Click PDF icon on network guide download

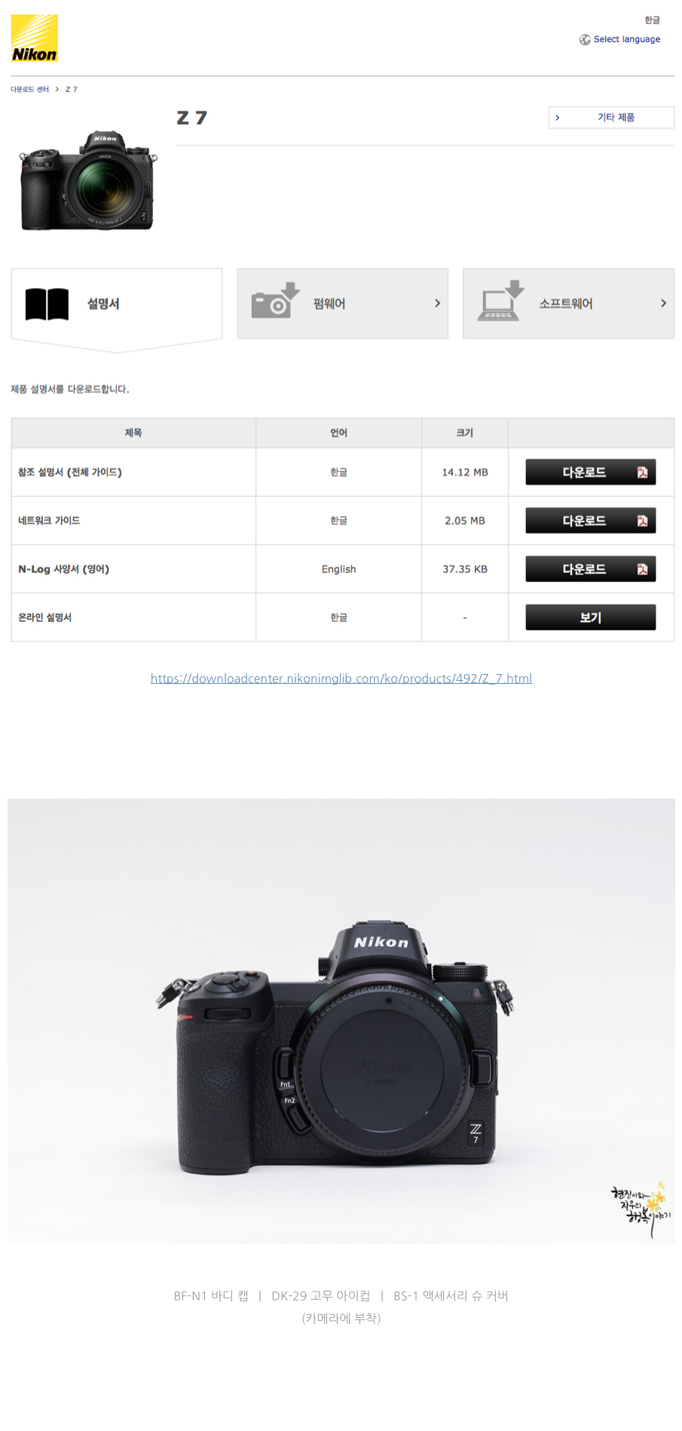click(642, 521)
